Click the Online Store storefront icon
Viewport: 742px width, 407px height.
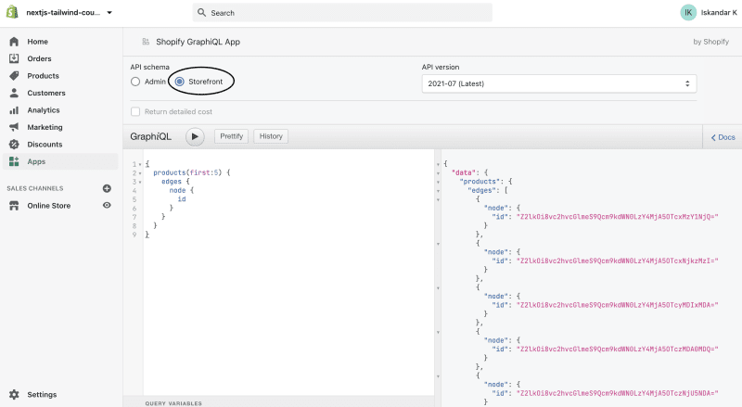(14, 206)
